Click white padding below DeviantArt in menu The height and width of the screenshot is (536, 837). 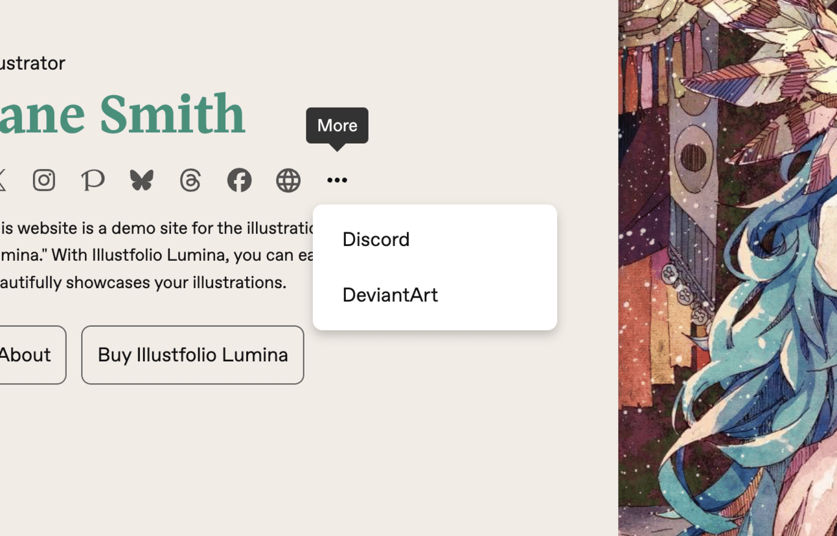[435, 325]
